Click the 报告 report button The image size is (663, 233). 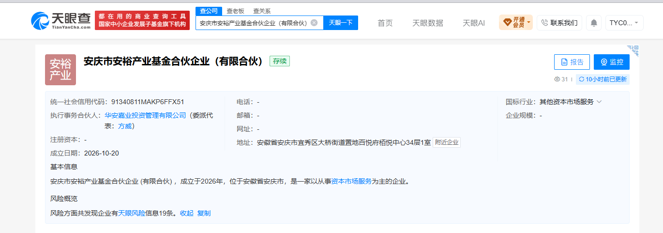572,62
